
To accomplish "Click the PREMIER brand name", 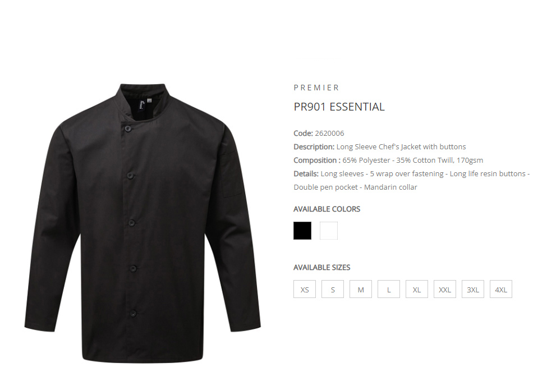I will click(316, 88).
